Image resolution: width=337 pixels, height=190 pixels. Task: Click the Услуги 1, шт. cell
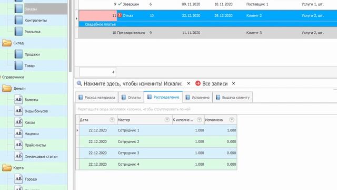coord(312,4)
